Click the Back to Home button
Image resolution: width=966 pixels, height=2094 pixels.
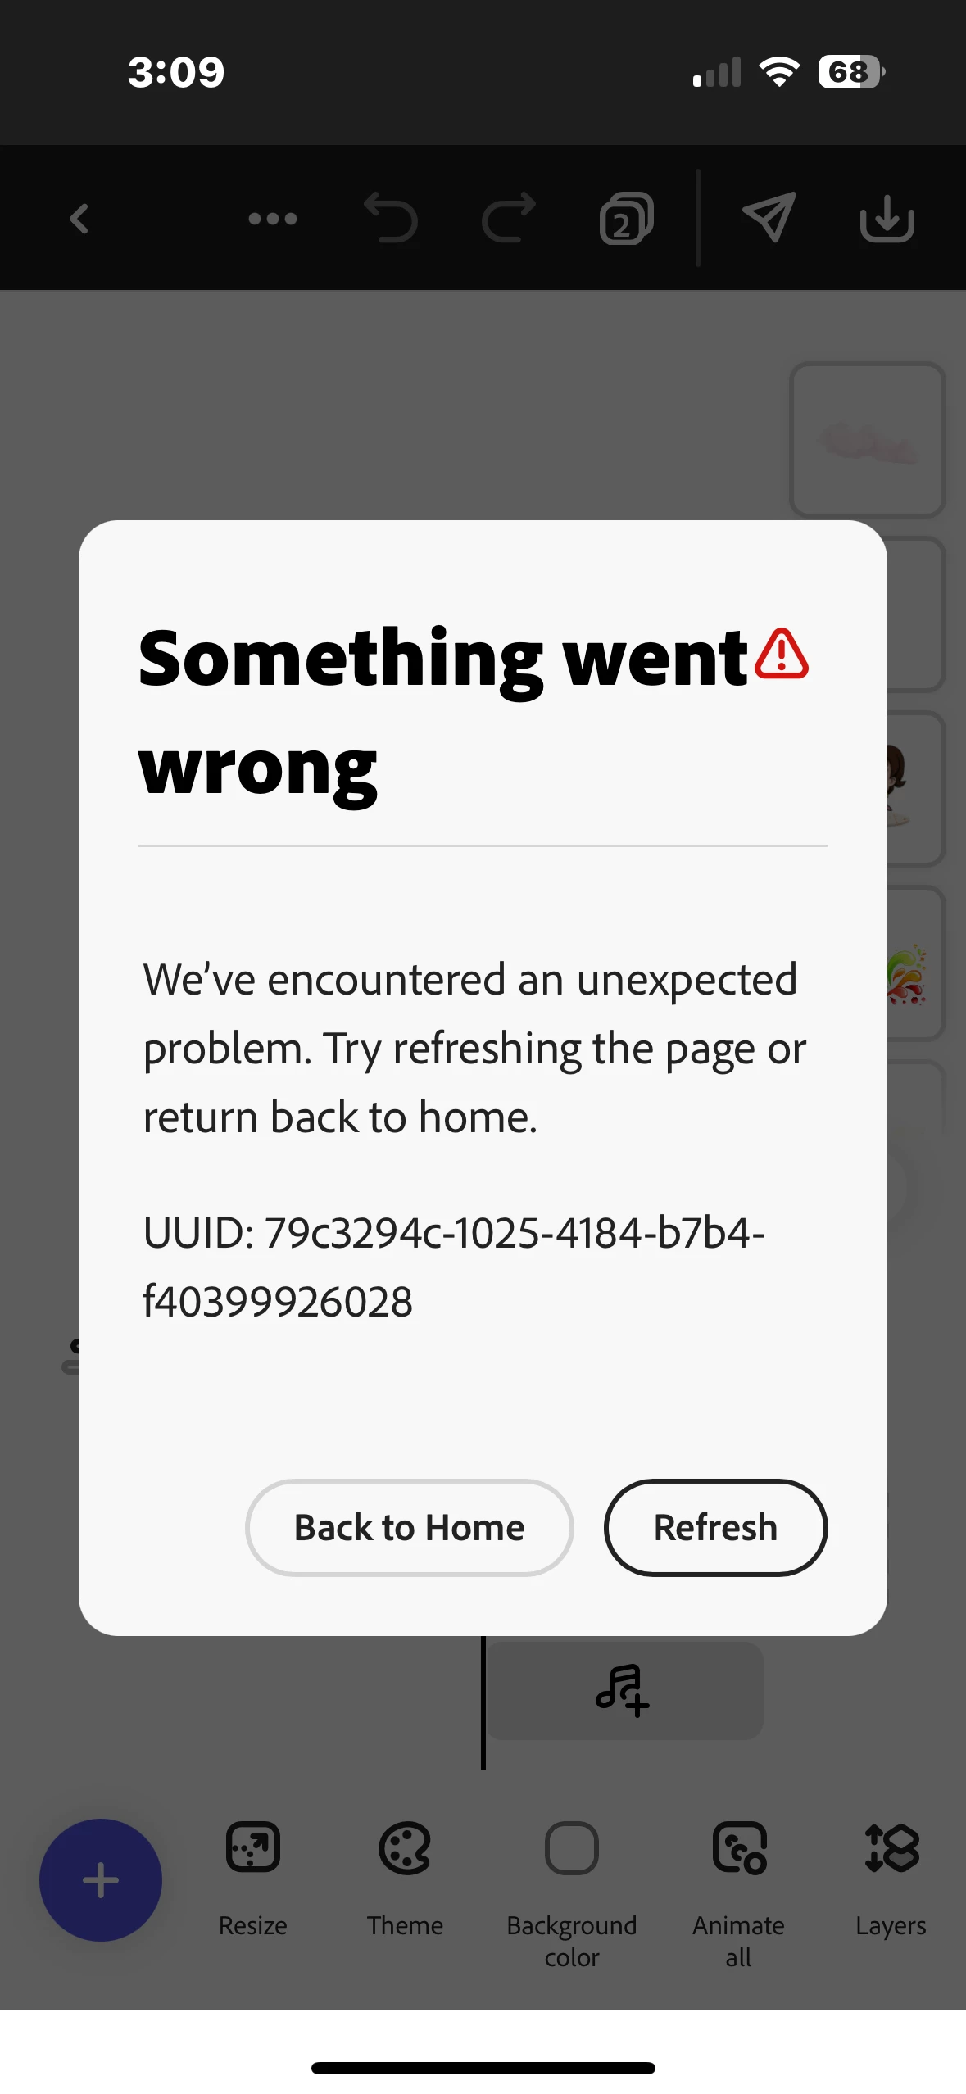pos(410,1527)
